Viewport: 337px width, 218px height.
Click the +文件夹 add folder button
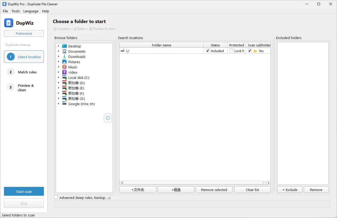tap(138, 190)
